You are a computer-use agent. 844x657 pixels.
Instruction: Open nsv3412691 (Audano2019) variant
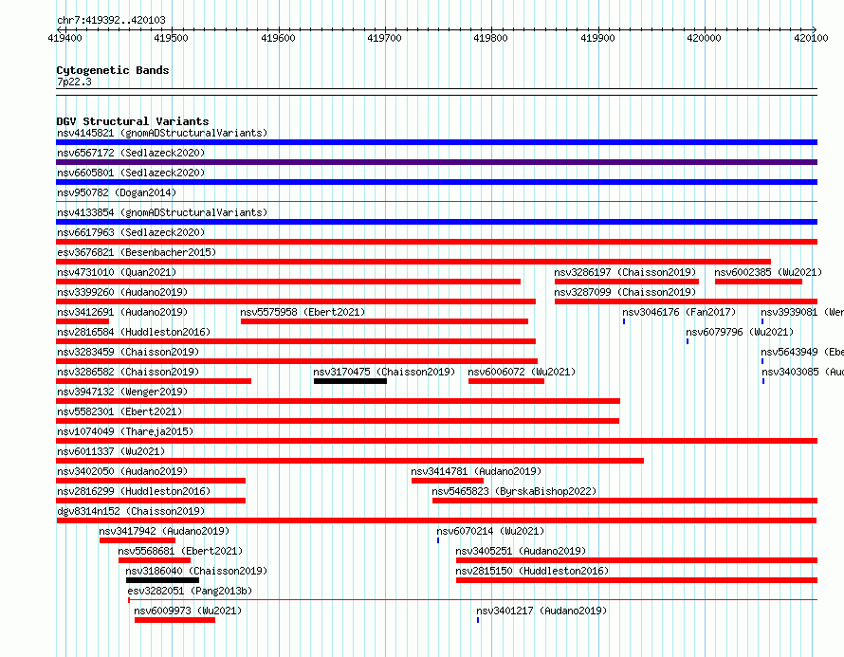[x=122, y=312]
